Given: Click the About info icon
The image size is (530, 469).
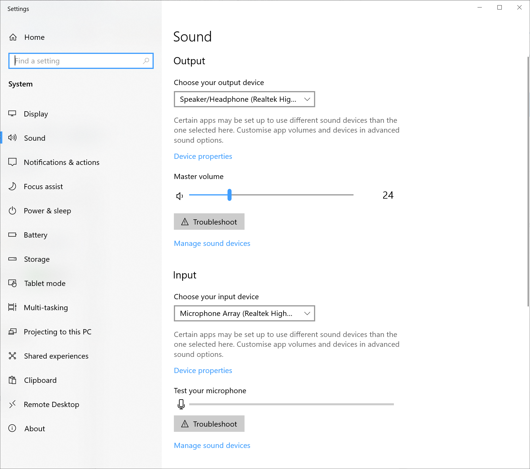Looking at the screenshot, I should (x=12, y=428).
